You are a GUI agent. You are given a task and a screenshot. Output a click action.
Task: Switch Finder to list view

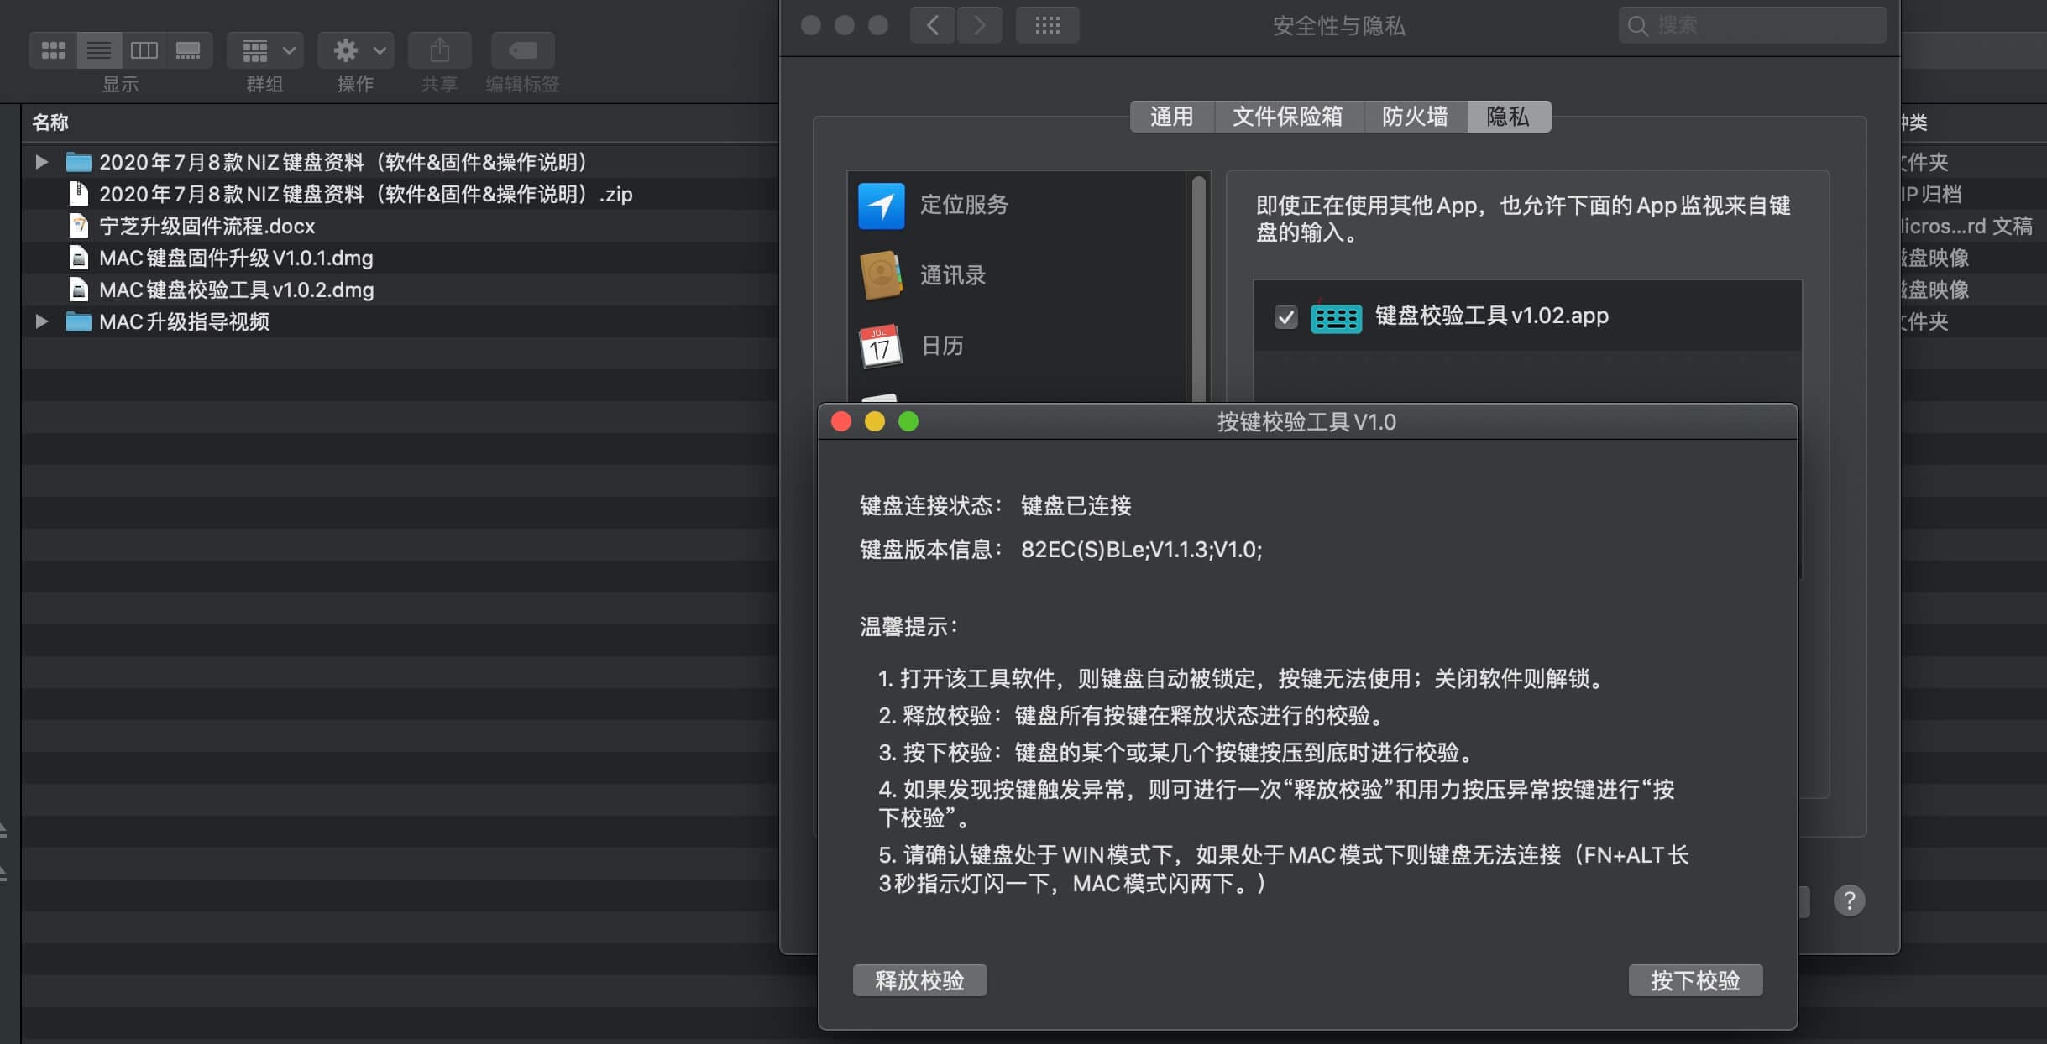pyautogui.click(x=99, y=50)
